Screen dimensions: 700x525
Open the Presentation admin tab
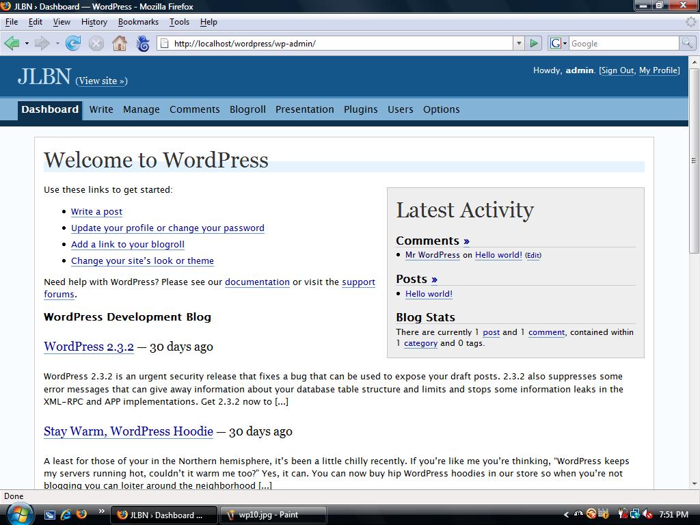[x=304, y=109]
